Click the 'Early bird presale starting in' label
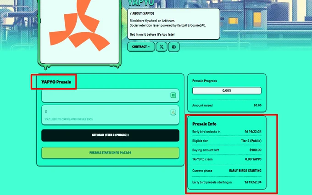The width and height of the screenshot is (312, 195). pyautogui.click(x=212, y=182)
